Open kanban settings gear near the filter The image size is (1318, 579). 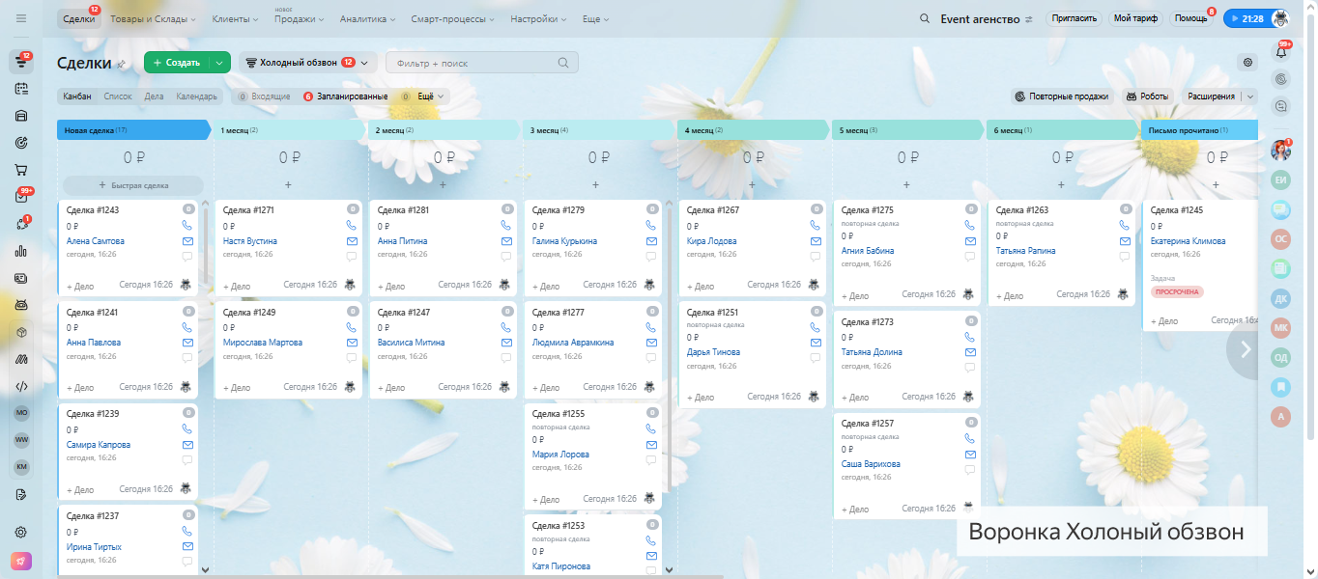coord(1247,63)
